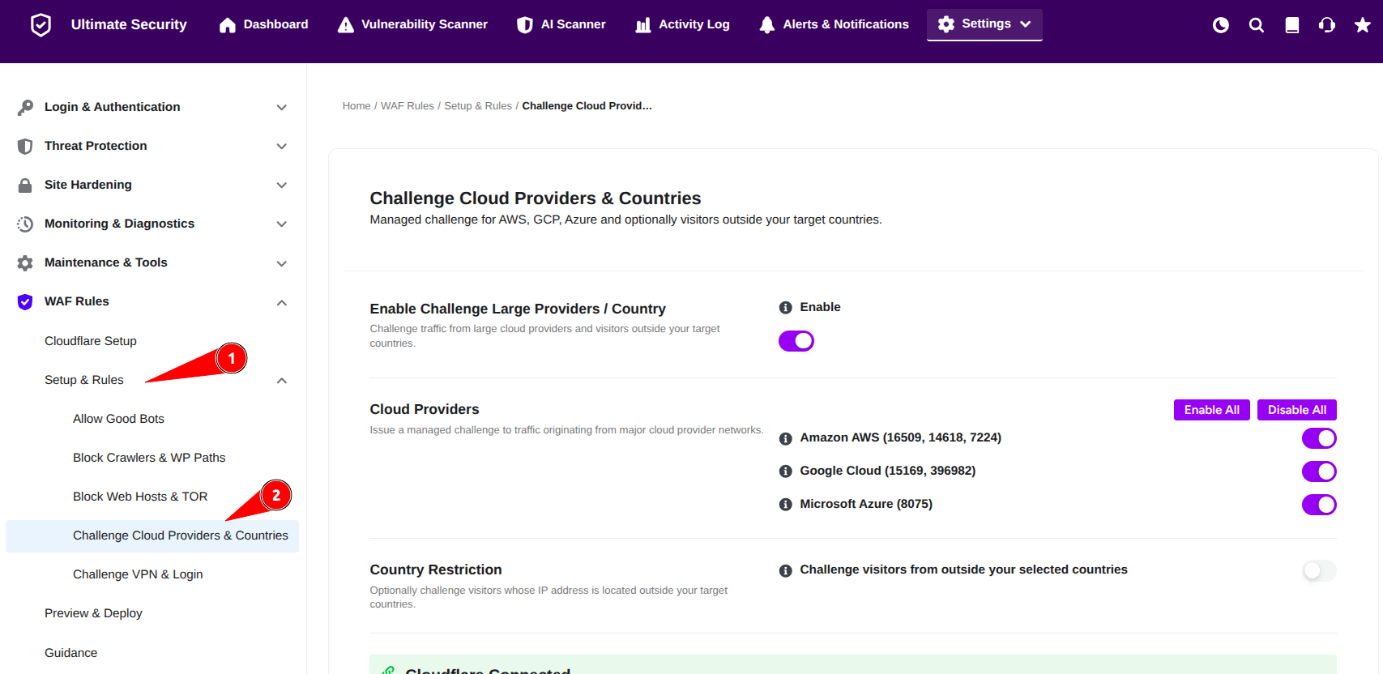The width and height of the screenshot is (1383, 674).
Task: Click Amazon AWS (16509, 14618, 7224) label
Action: point(901,437)
